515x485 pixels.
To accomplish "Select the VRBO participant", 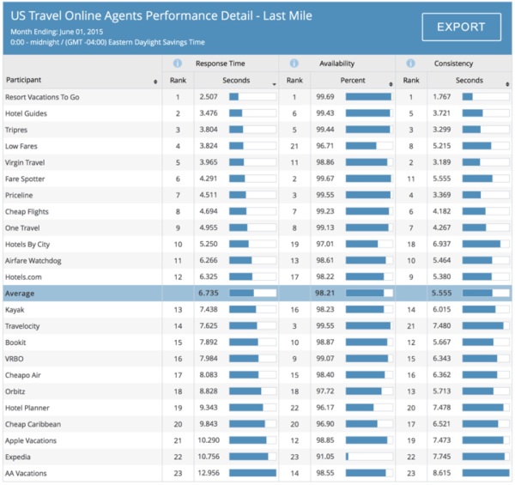I will 14,359.
